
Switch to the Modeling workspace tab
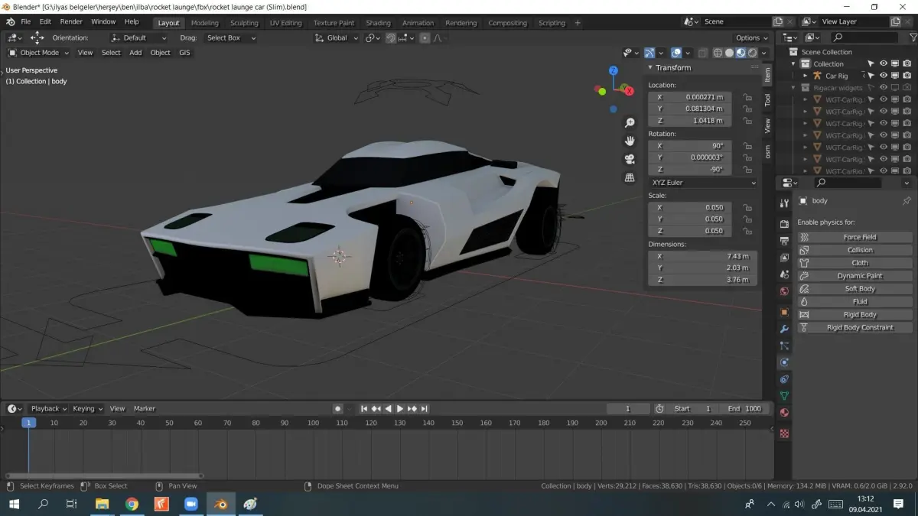(204, 23)
